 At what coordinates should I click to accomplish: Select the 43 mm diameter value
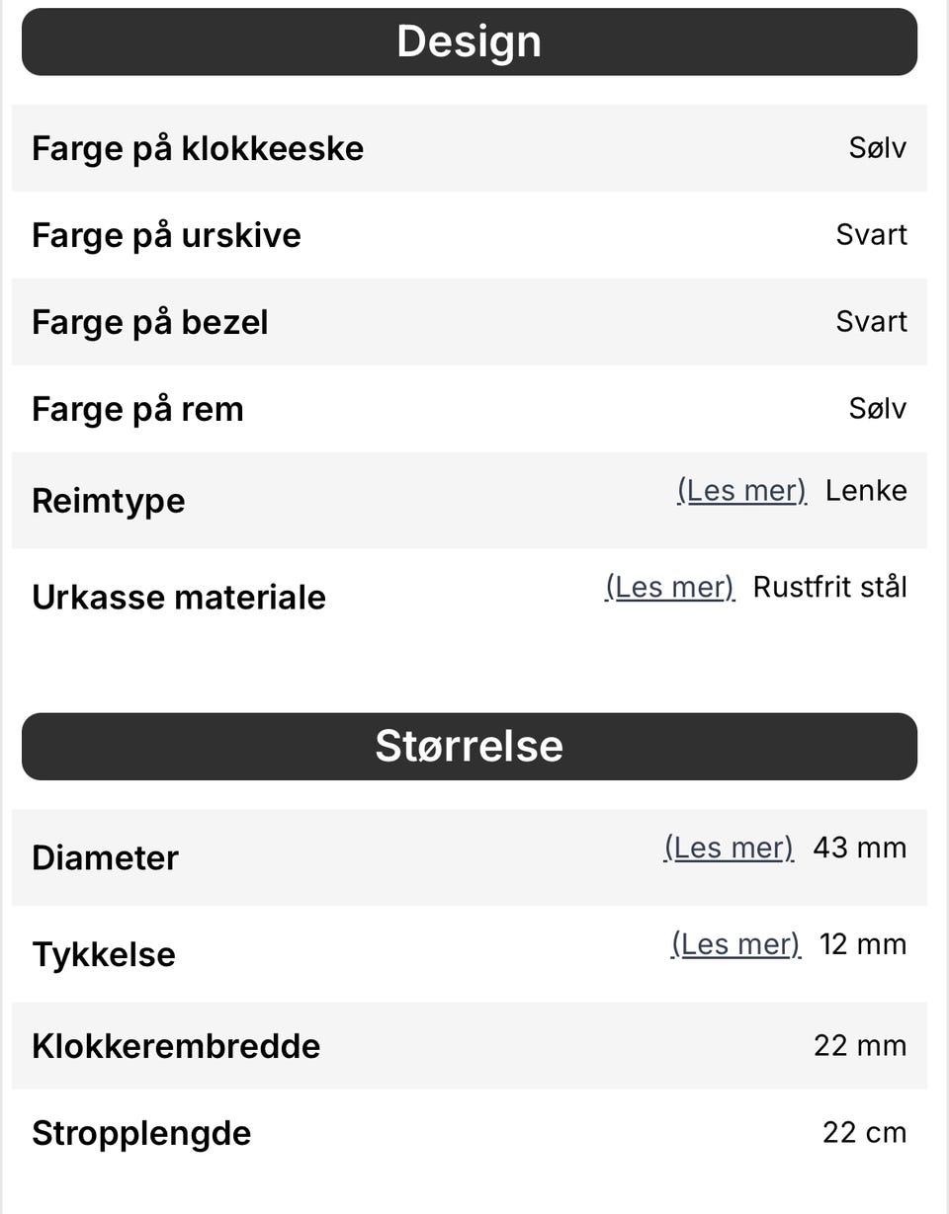pyautogui.click(x=859, y=849)
